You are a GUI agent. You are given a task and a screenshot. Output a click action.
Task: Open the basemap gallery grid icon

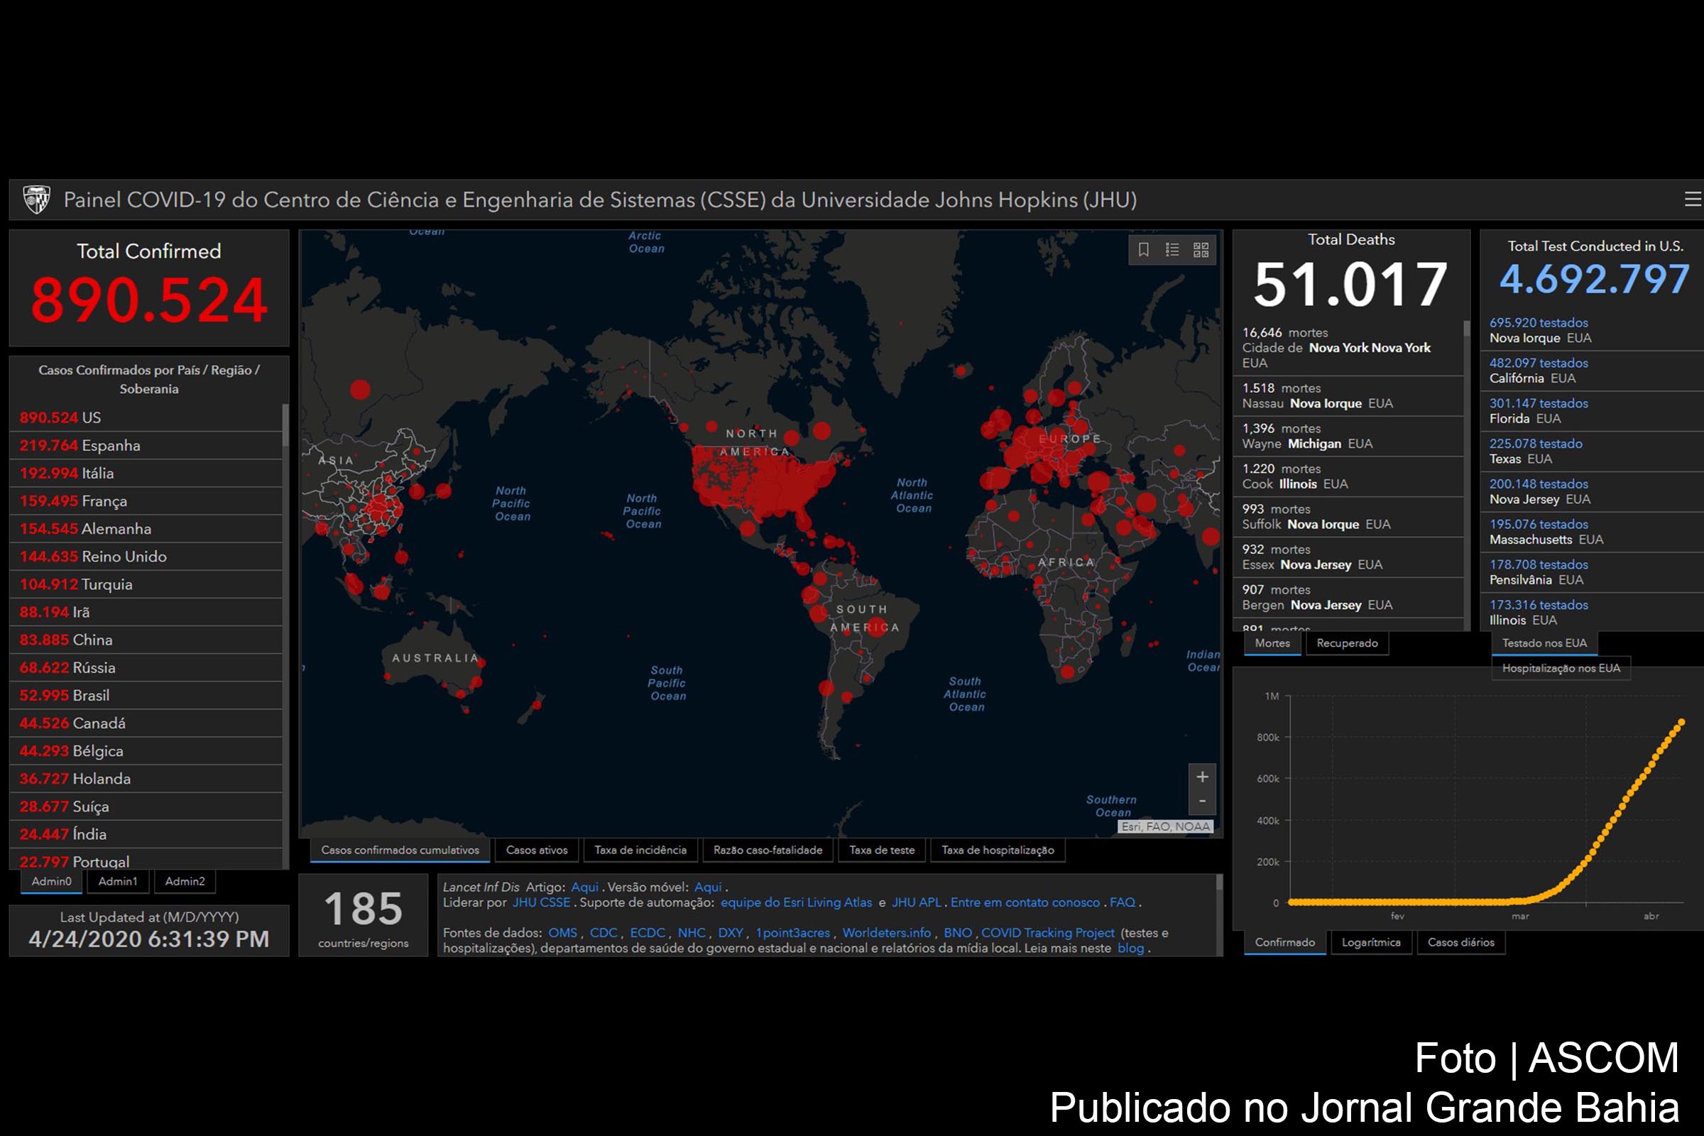click(x=1201, y=250)
